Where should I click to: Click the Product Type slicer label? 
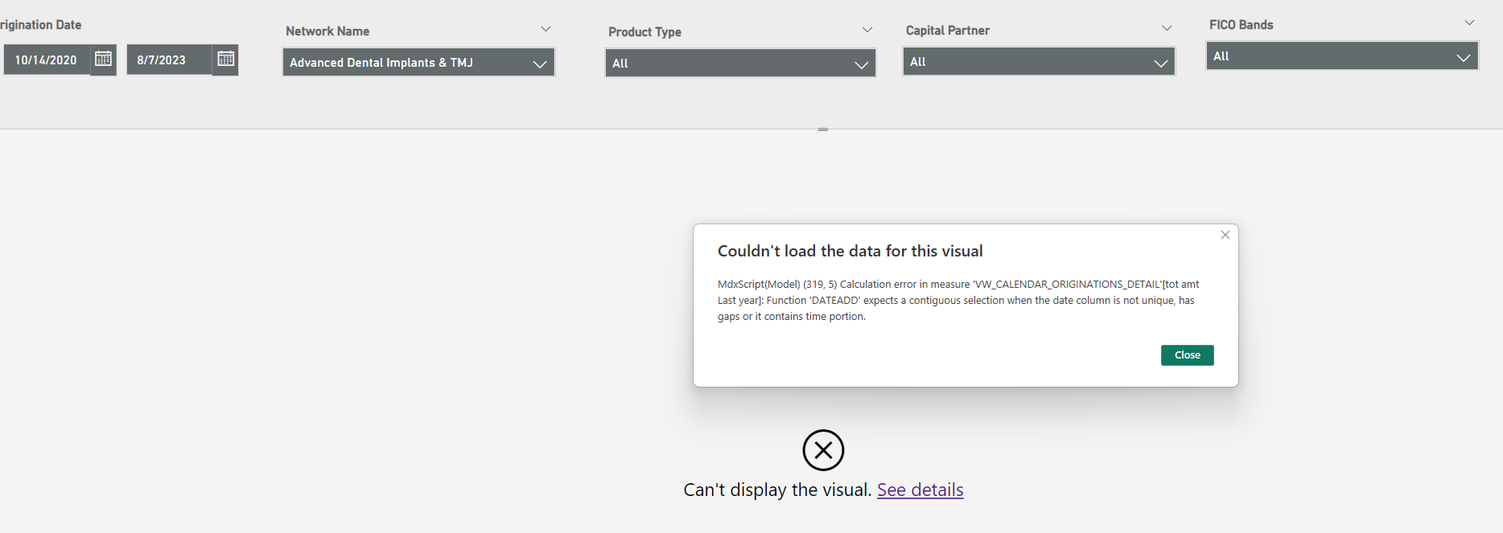tap(644, 32)
